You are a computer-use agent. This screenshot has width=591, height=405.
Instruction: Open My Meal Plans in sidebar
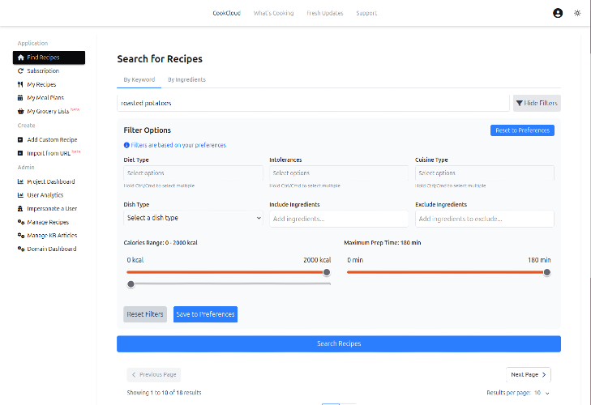(x=49, y=97)
